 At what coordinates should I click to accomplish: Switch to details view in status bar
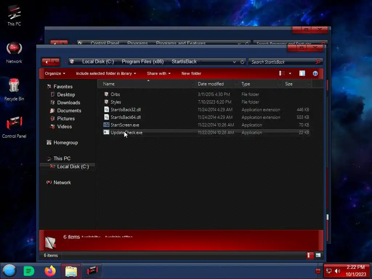pyautogui.click(x=310, y=255)
